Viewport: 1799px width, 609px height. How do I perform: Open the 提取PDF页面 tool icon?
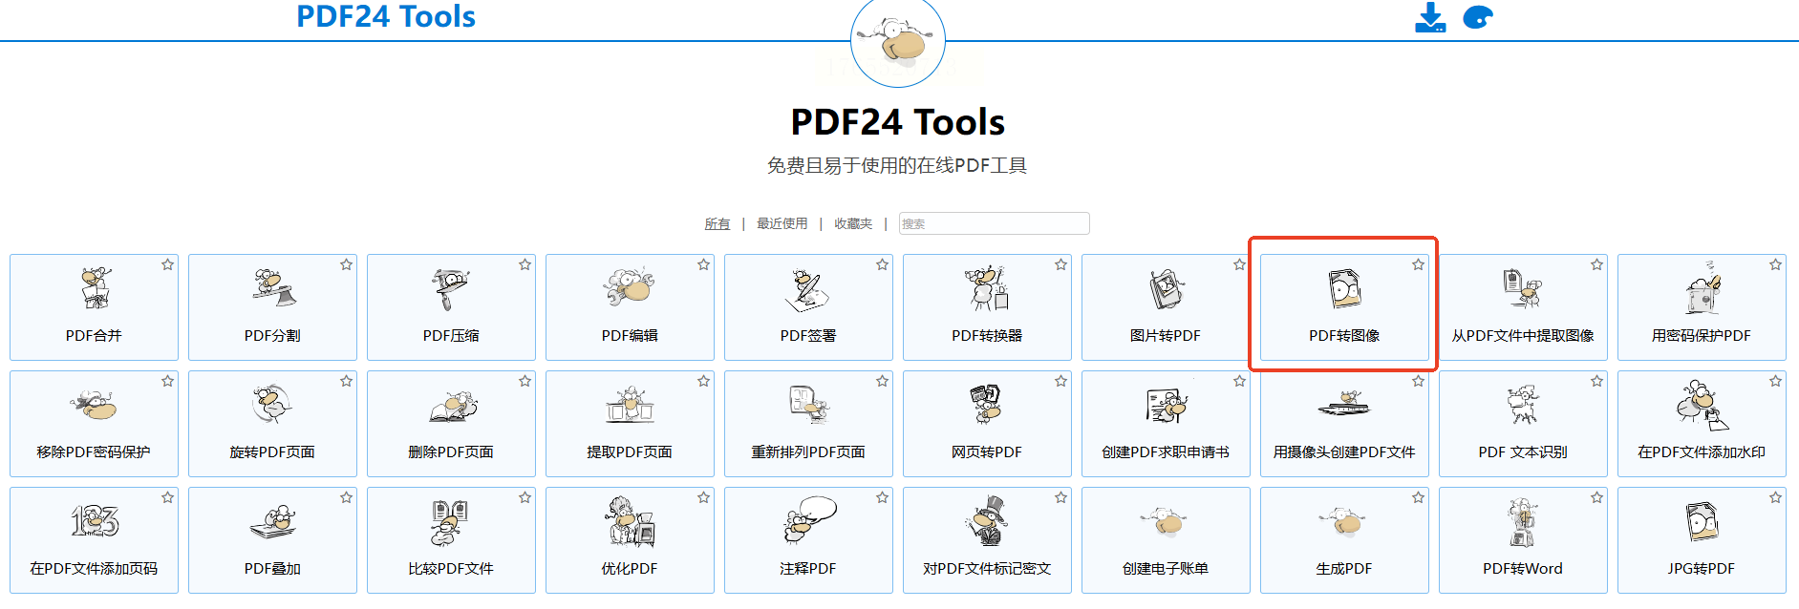630,405
